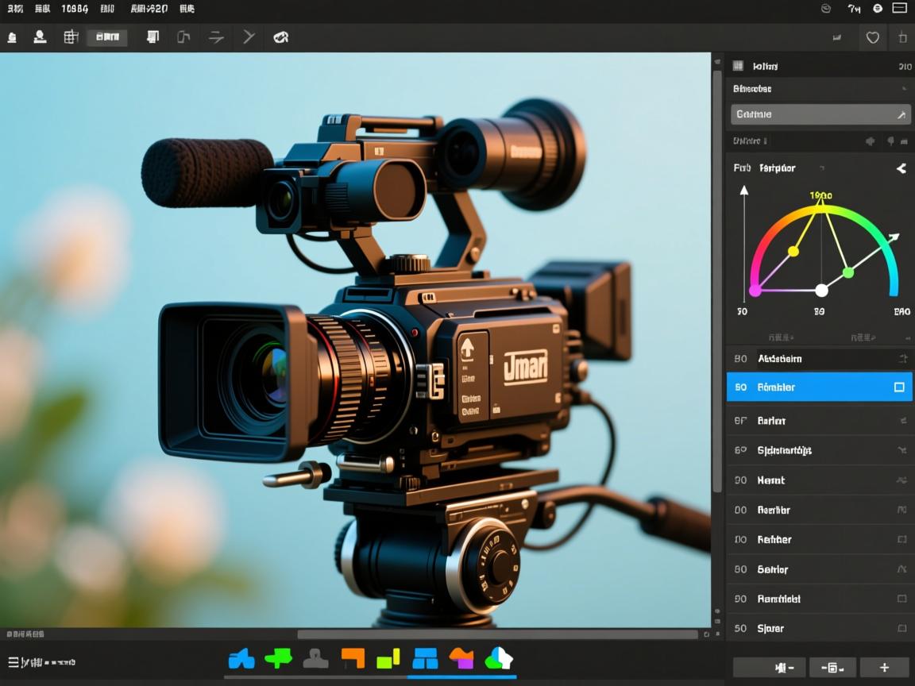This screenshot has width=915, height=686.
Task: Toggle the checkbox on the row numbered 90
Action: tap(901, 599)
